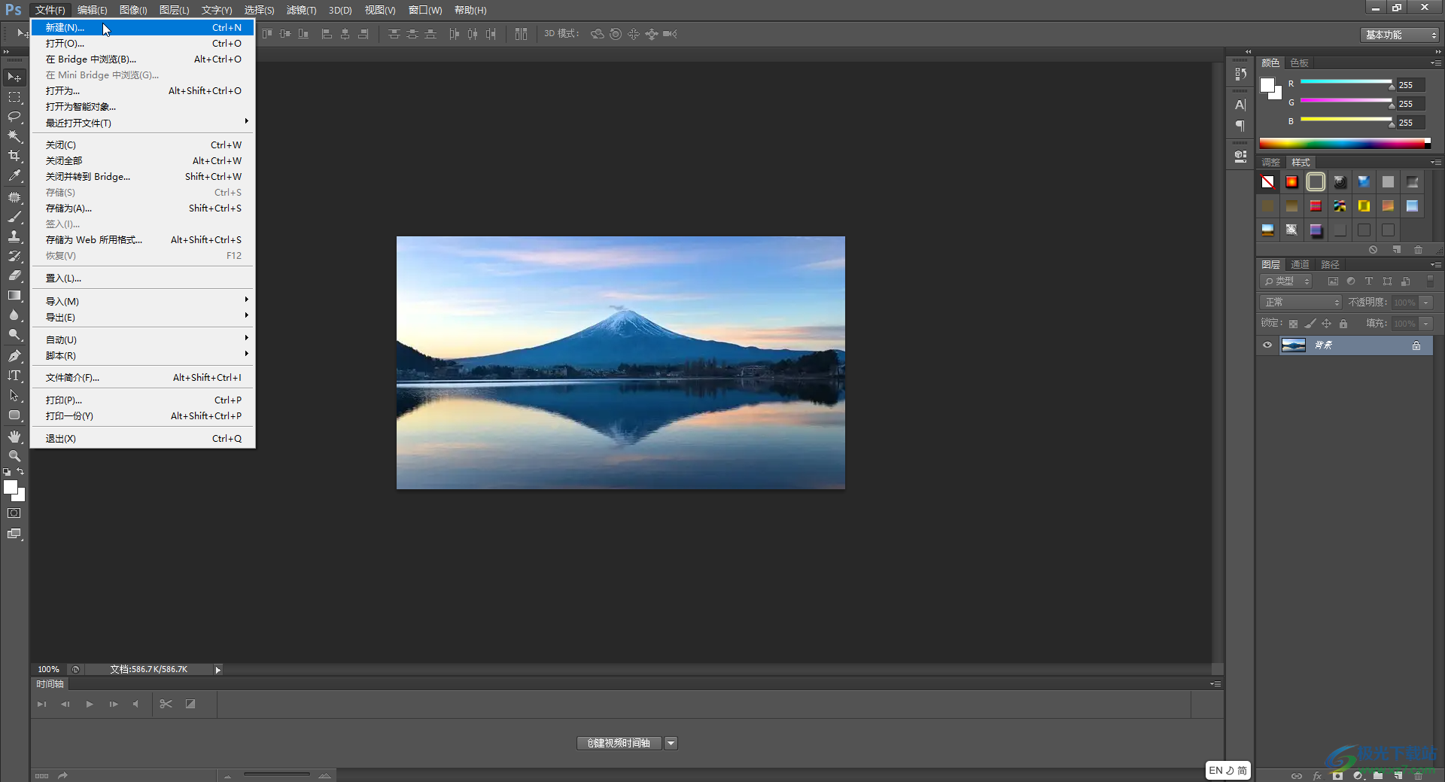Select the Blur tool
The image size is (1445, 782).
14,315
